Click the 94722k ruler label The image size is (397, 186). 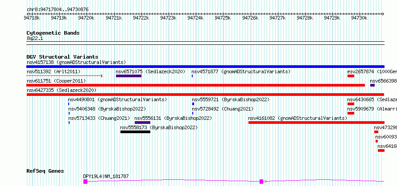[141, 18]
